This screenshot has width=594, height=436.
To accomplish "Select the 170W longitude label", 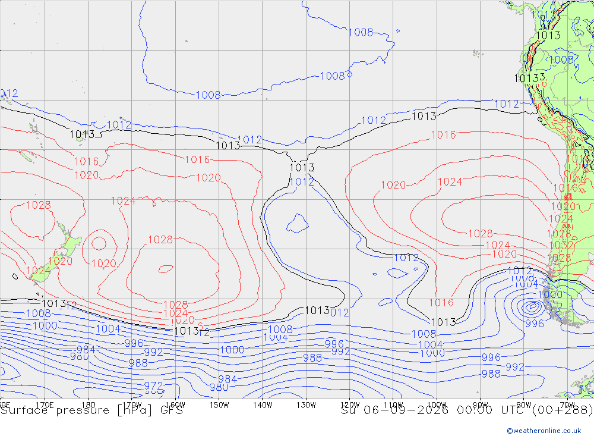I will [132, 405].
